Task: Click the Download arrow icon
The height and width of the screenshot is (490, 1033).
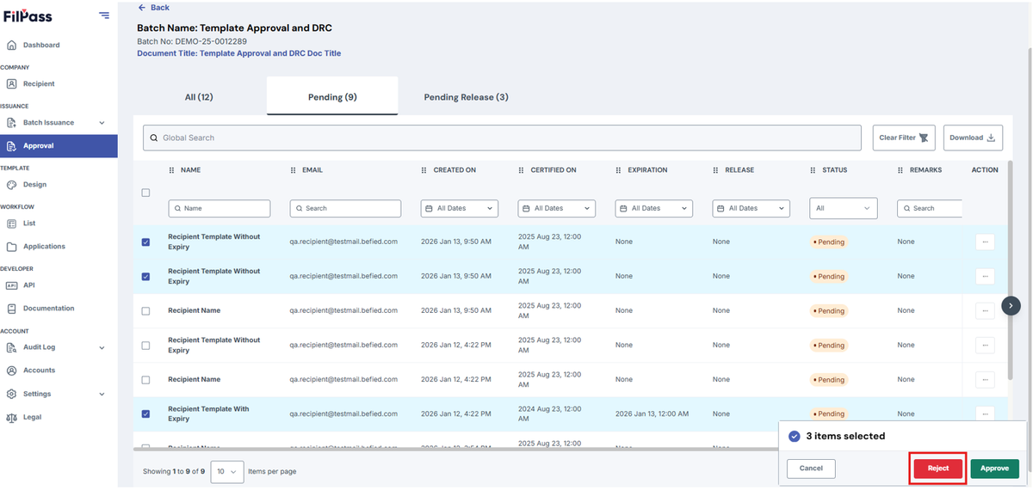Action: pos(991,138)
